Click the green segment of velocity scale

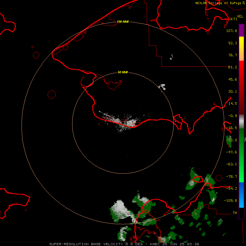tap(241, 155)
